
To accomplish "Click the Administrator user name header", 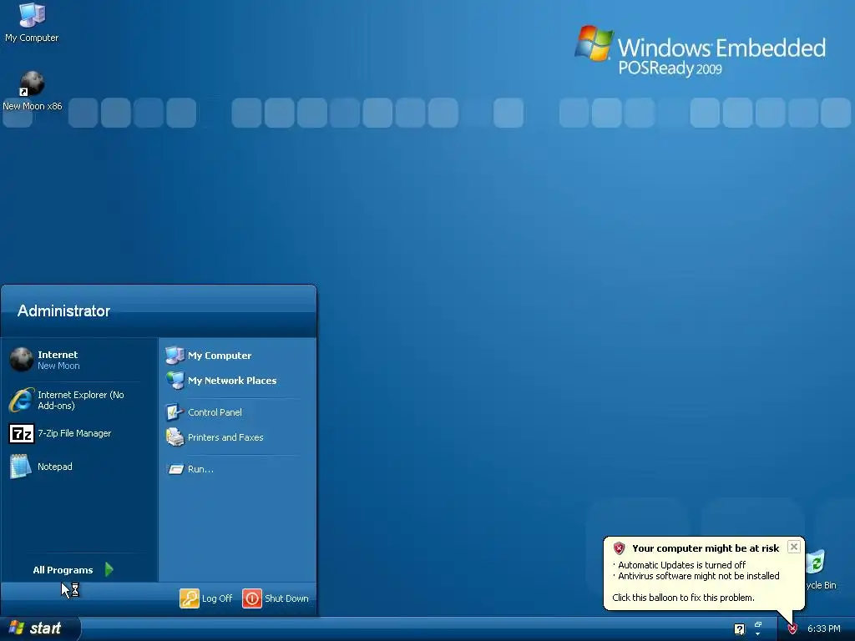I will coord(63,310).
